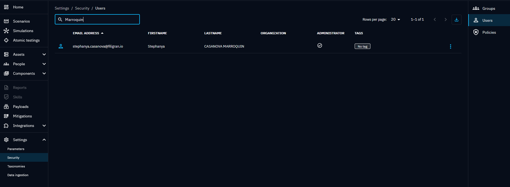Collapse the Settings sidebar menu
This screenshot has height=187, width=510.
tap(44, 140)
